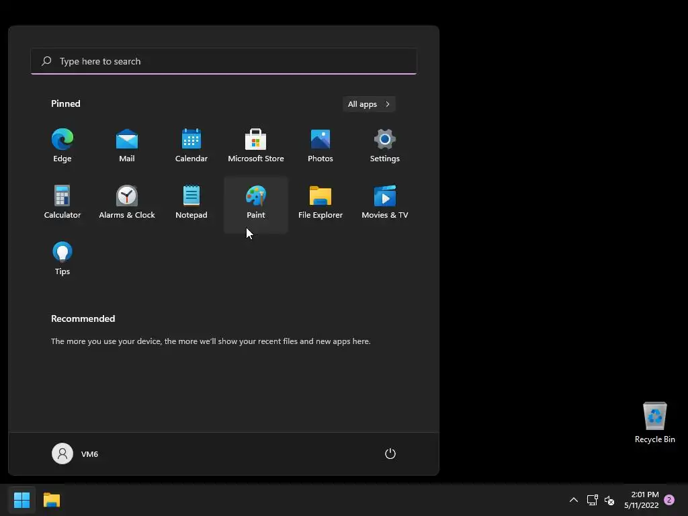Show All apps list
This screenshot has width=688, height=516.
point(369,104)
